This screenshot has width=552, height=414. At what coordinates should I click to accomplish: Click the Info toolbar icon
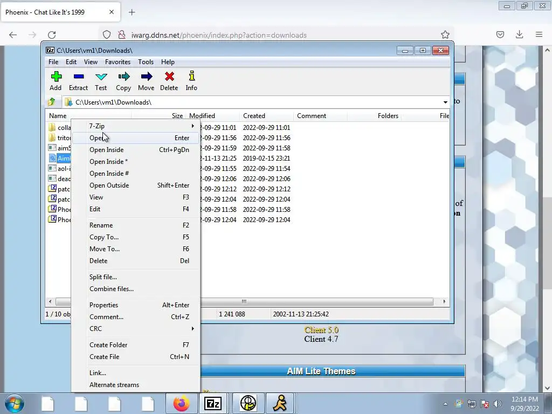coord(191,81)
